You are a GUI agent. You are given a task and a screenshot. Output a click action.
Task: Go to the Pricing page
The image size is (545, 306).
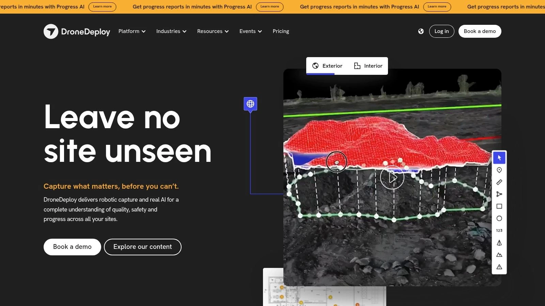point(281,31)
